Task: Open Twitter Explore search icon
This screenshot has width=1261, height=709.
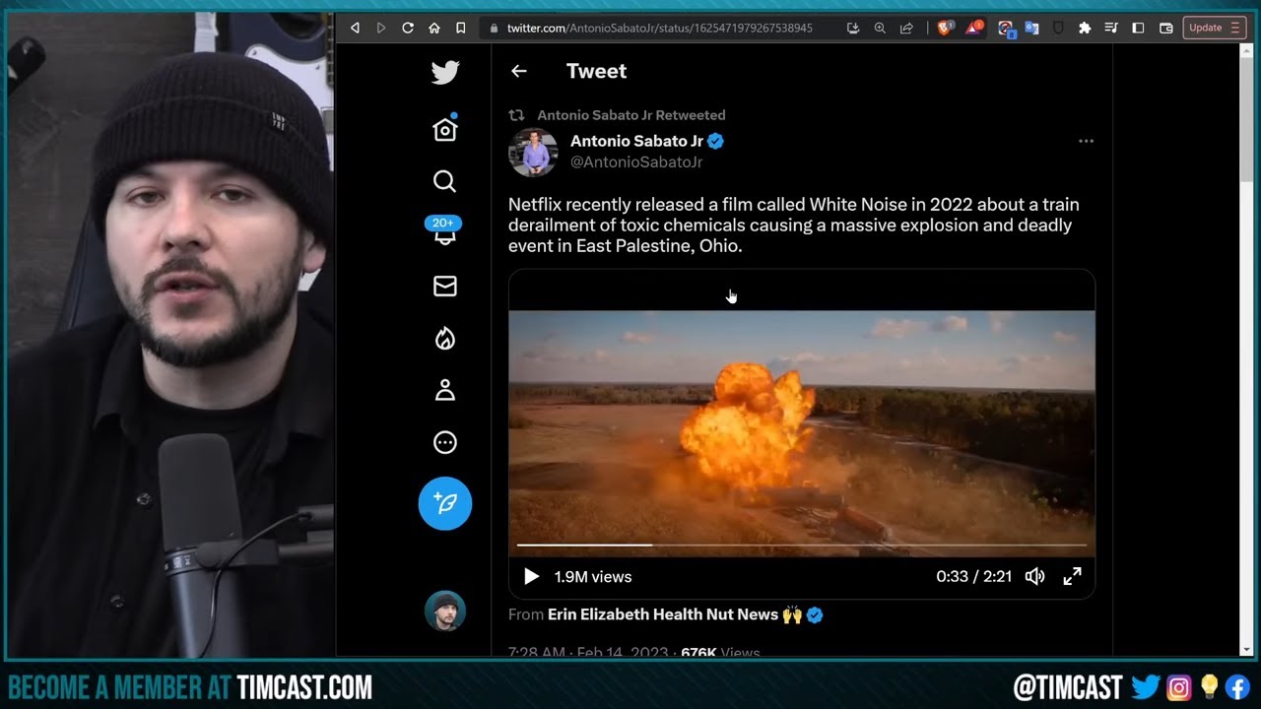Action: coord(445,181)
